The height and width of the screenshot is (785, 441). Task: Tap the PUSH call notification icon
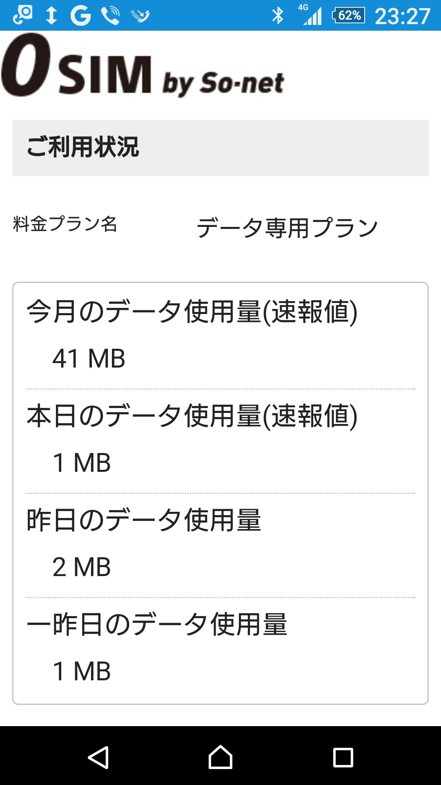tap(140, 16)
